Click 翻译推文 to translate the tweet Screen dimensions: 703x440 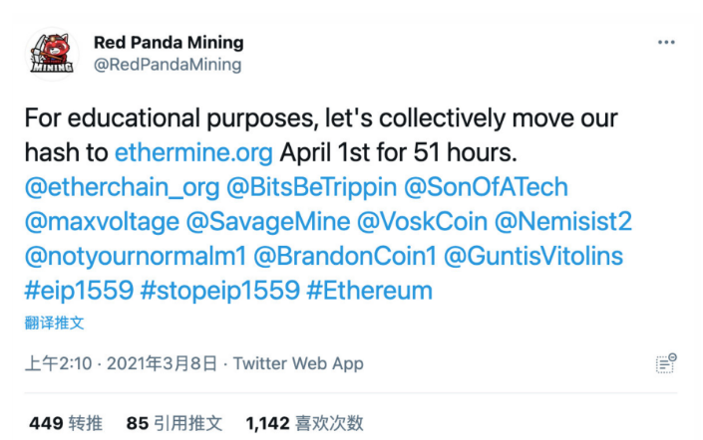point(54,323)
